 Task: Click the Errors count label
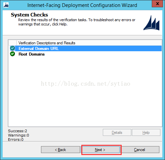pyautogui.click(x=16, y=140)
